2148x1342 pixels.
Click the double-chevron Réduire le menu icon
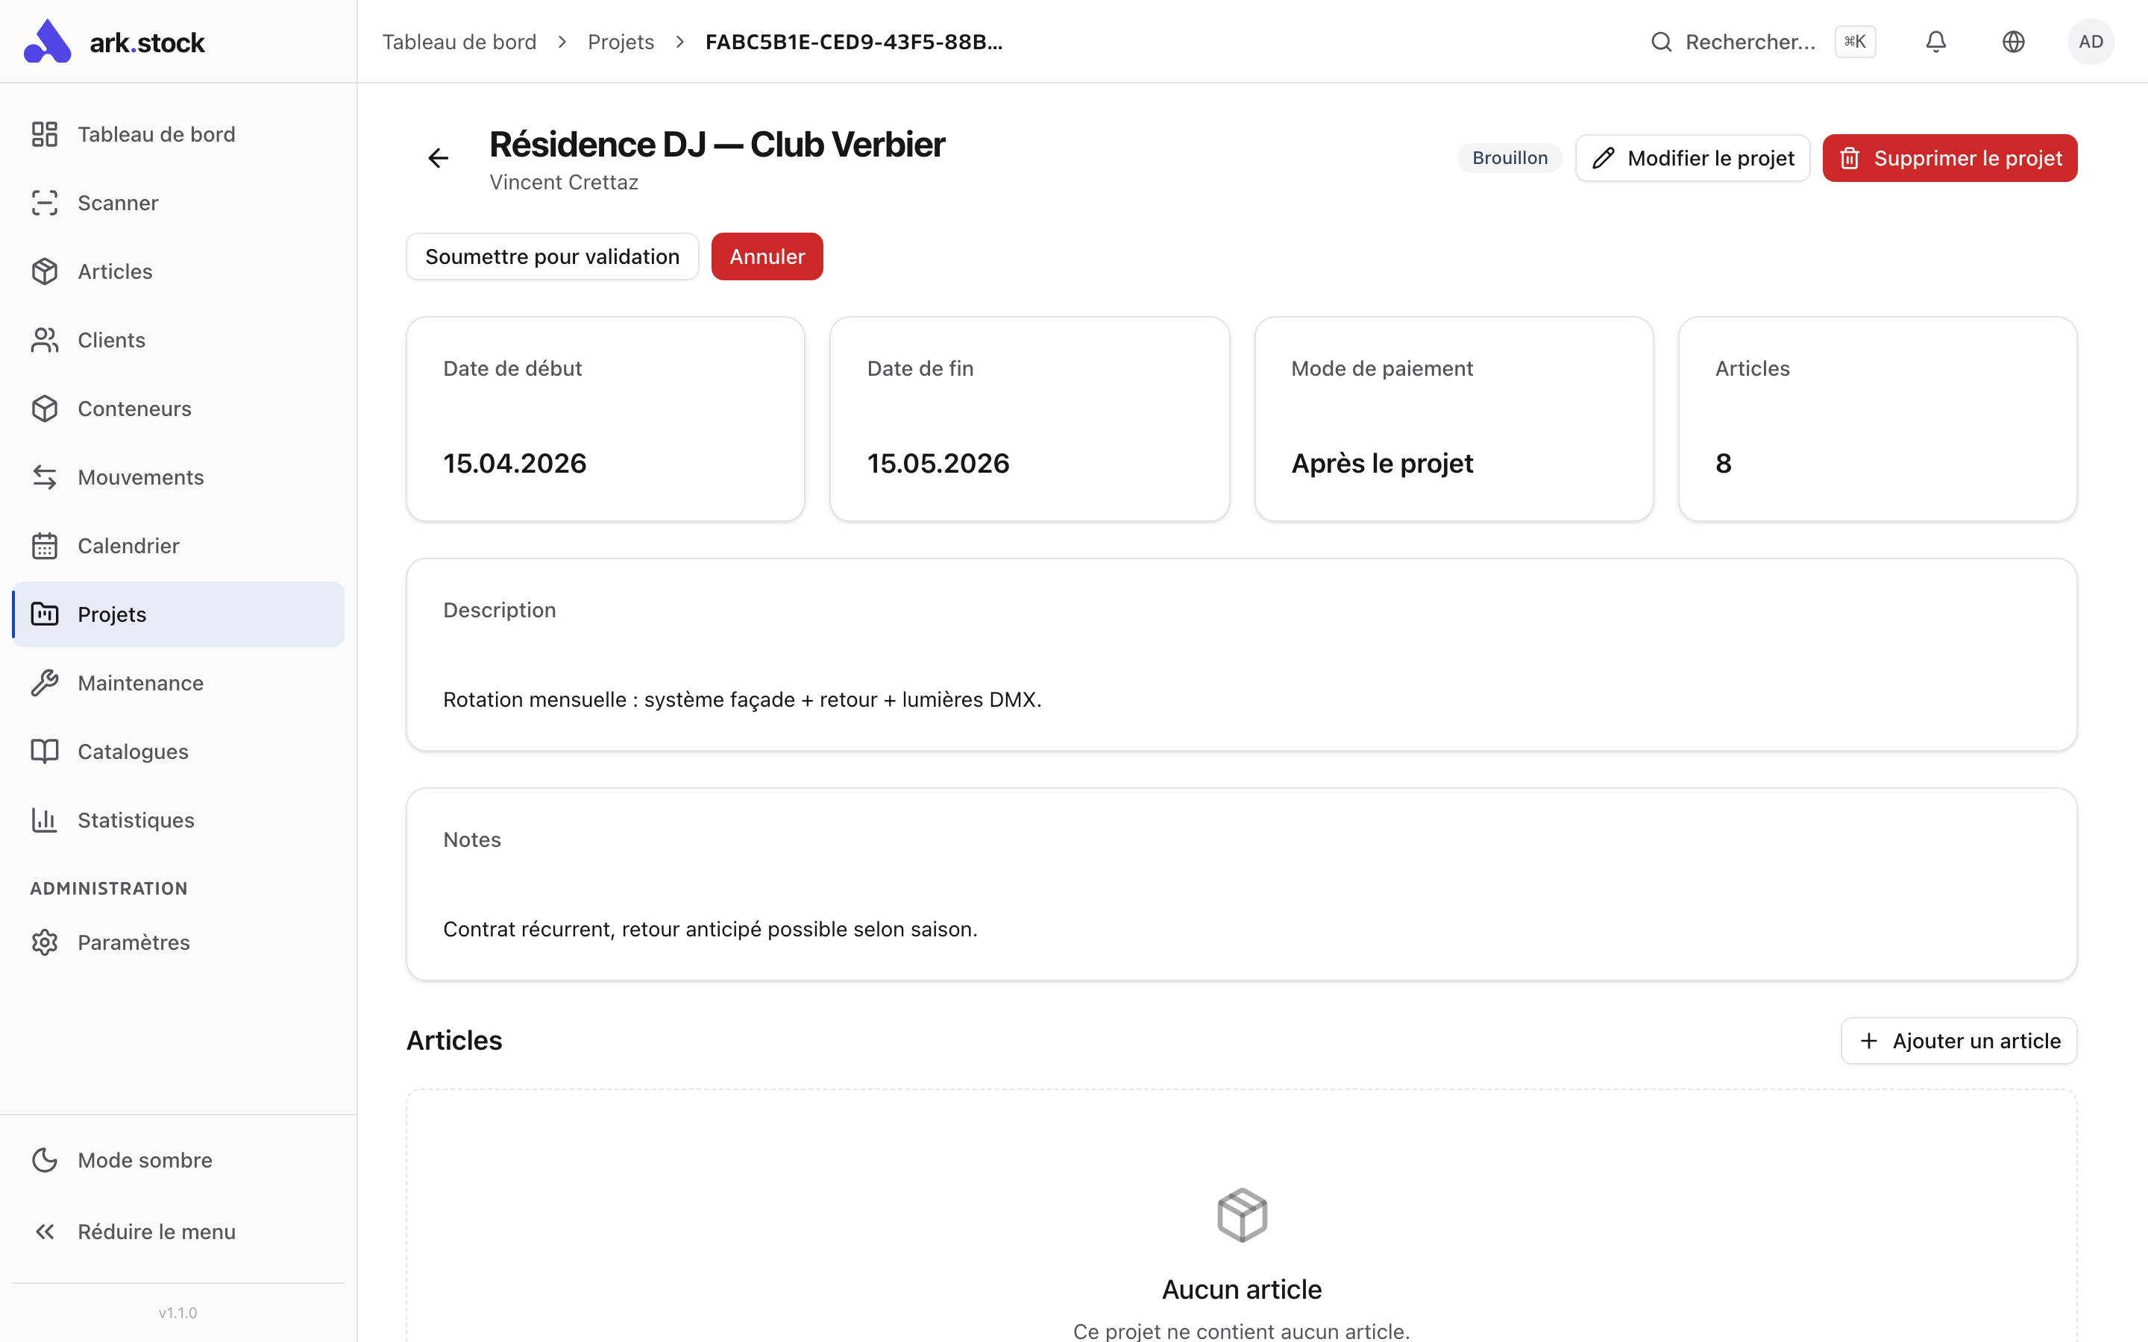click(45, 1232)
